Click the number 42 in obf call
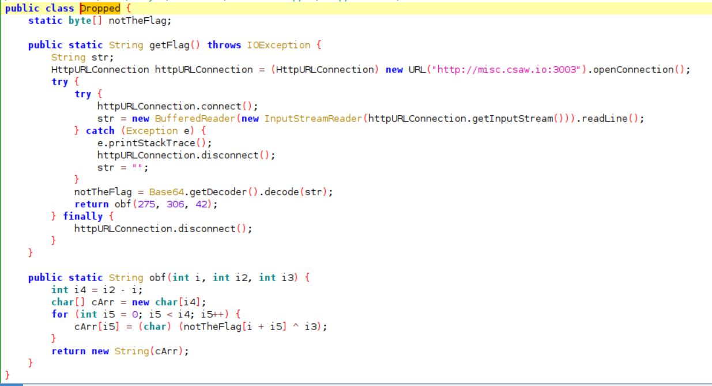The image size is (712, 386). [x=201, y=204]
